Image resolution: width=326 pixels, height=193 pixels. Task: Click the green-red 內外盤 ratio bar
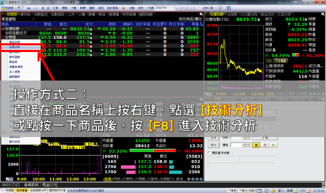152,150
